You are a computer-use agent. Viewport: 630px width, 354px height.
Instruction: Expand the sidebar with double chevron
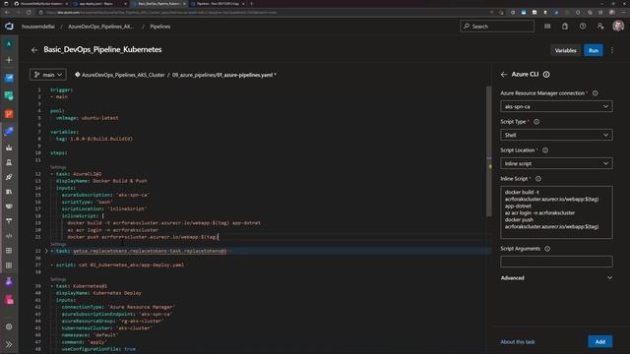point(9,344)
